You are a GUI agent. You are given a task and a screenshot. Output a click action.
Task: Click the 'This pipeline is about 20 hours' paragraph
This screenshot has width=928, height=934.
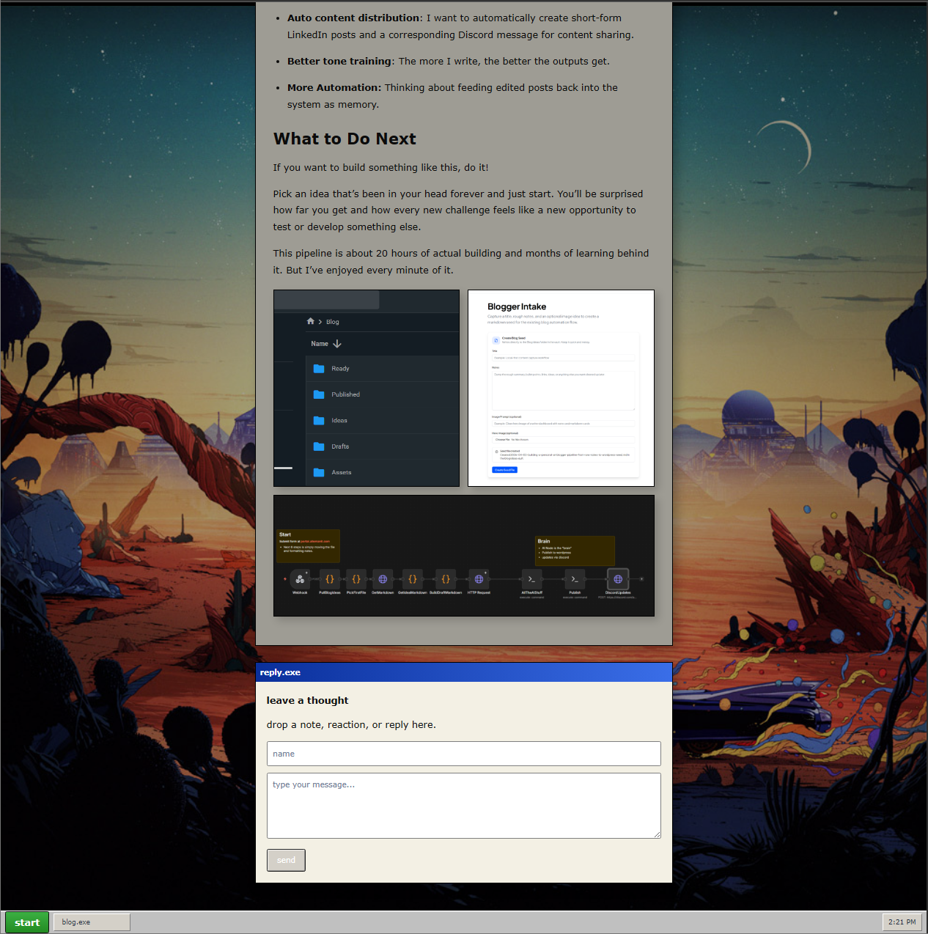(461, 262)
